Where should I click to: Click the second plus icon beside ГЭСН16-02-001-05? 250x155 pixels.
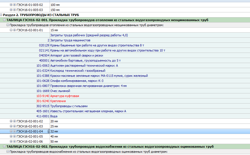(14, 136)
